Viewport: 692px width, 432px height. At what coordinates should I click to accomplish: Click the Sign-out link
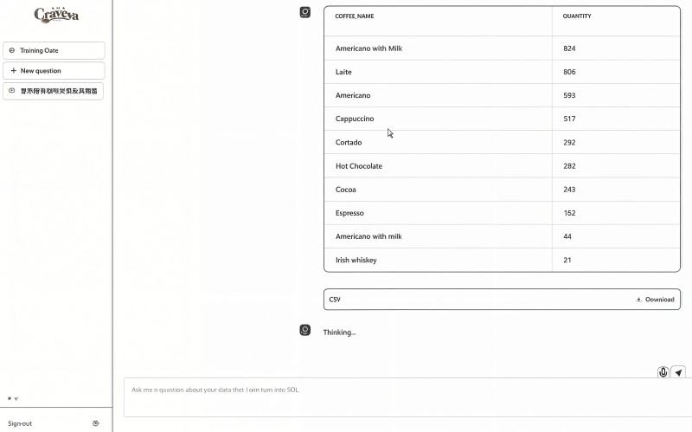click(20, 423)
